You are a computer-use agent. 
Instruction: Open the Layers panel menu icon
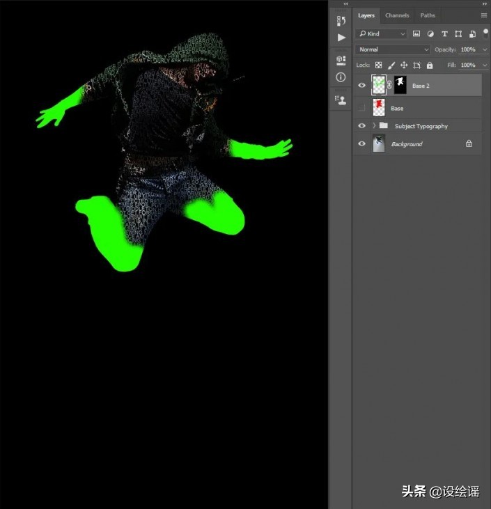point(484,15)
